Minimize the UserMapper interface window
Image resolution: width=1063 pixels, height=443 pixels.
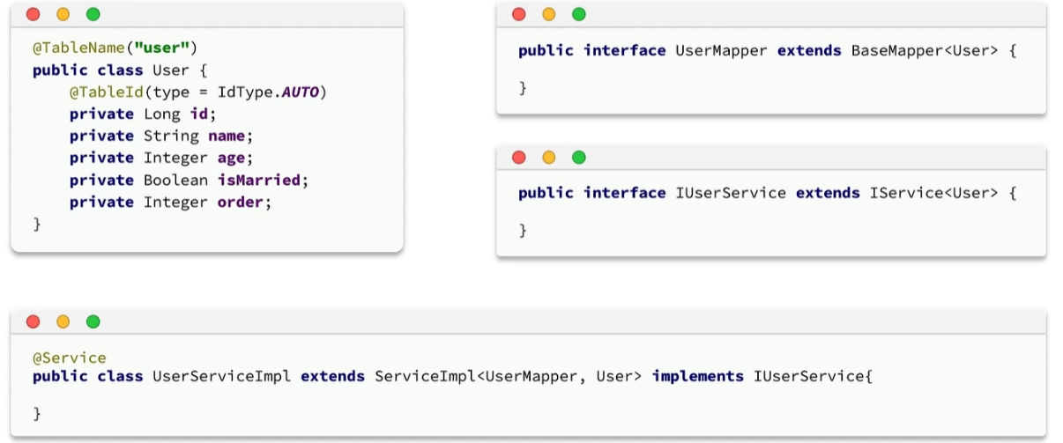point(549,14)
